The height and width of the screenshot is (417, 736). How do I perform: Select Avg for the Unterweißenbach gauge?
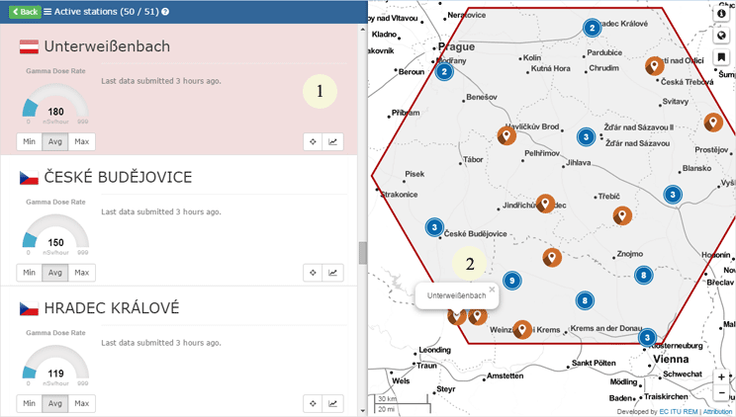[x=55, y=141]
